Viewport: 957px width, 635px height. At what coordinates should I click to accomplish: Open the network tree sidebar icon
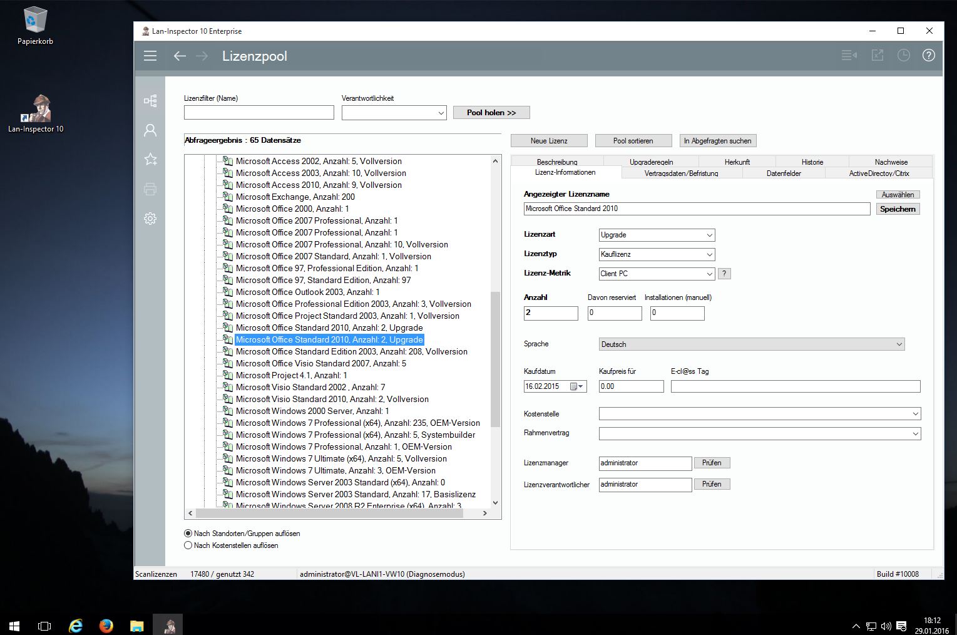[150, 101]
